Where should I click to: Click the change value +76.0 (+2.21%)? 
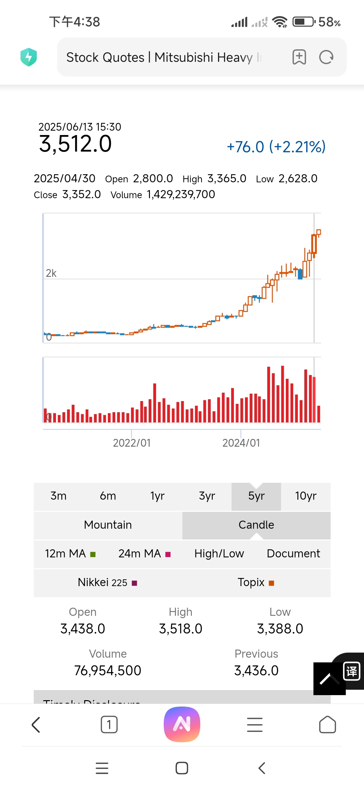coord(276,147)
